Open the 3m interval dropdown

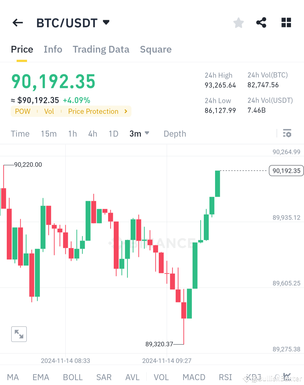pos(139,134)
